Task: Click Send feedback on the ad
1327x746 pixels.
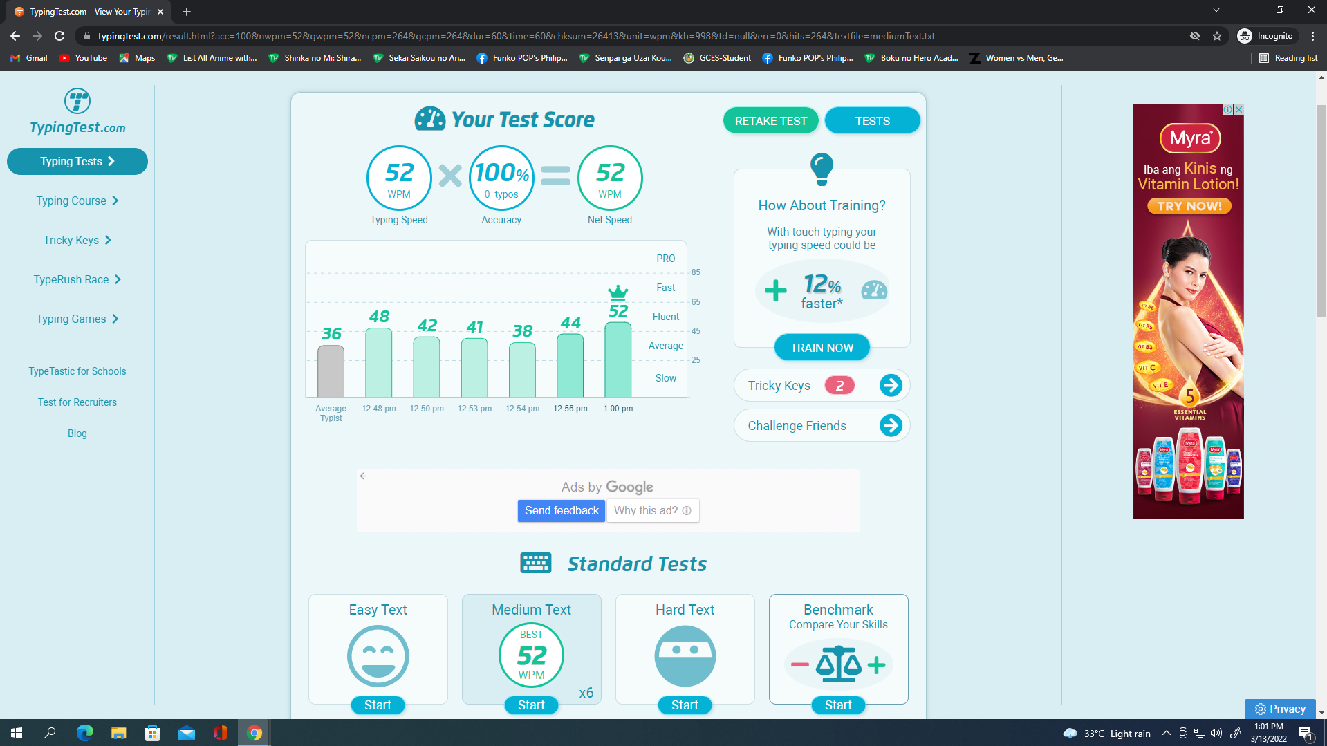Action: (x=562, y=510)
